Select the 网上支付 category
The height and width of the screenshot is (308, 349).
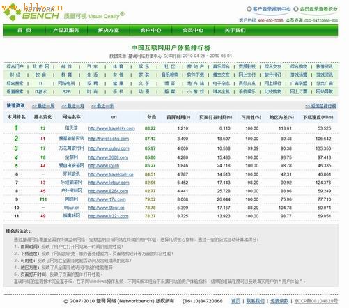coord(247,75)
